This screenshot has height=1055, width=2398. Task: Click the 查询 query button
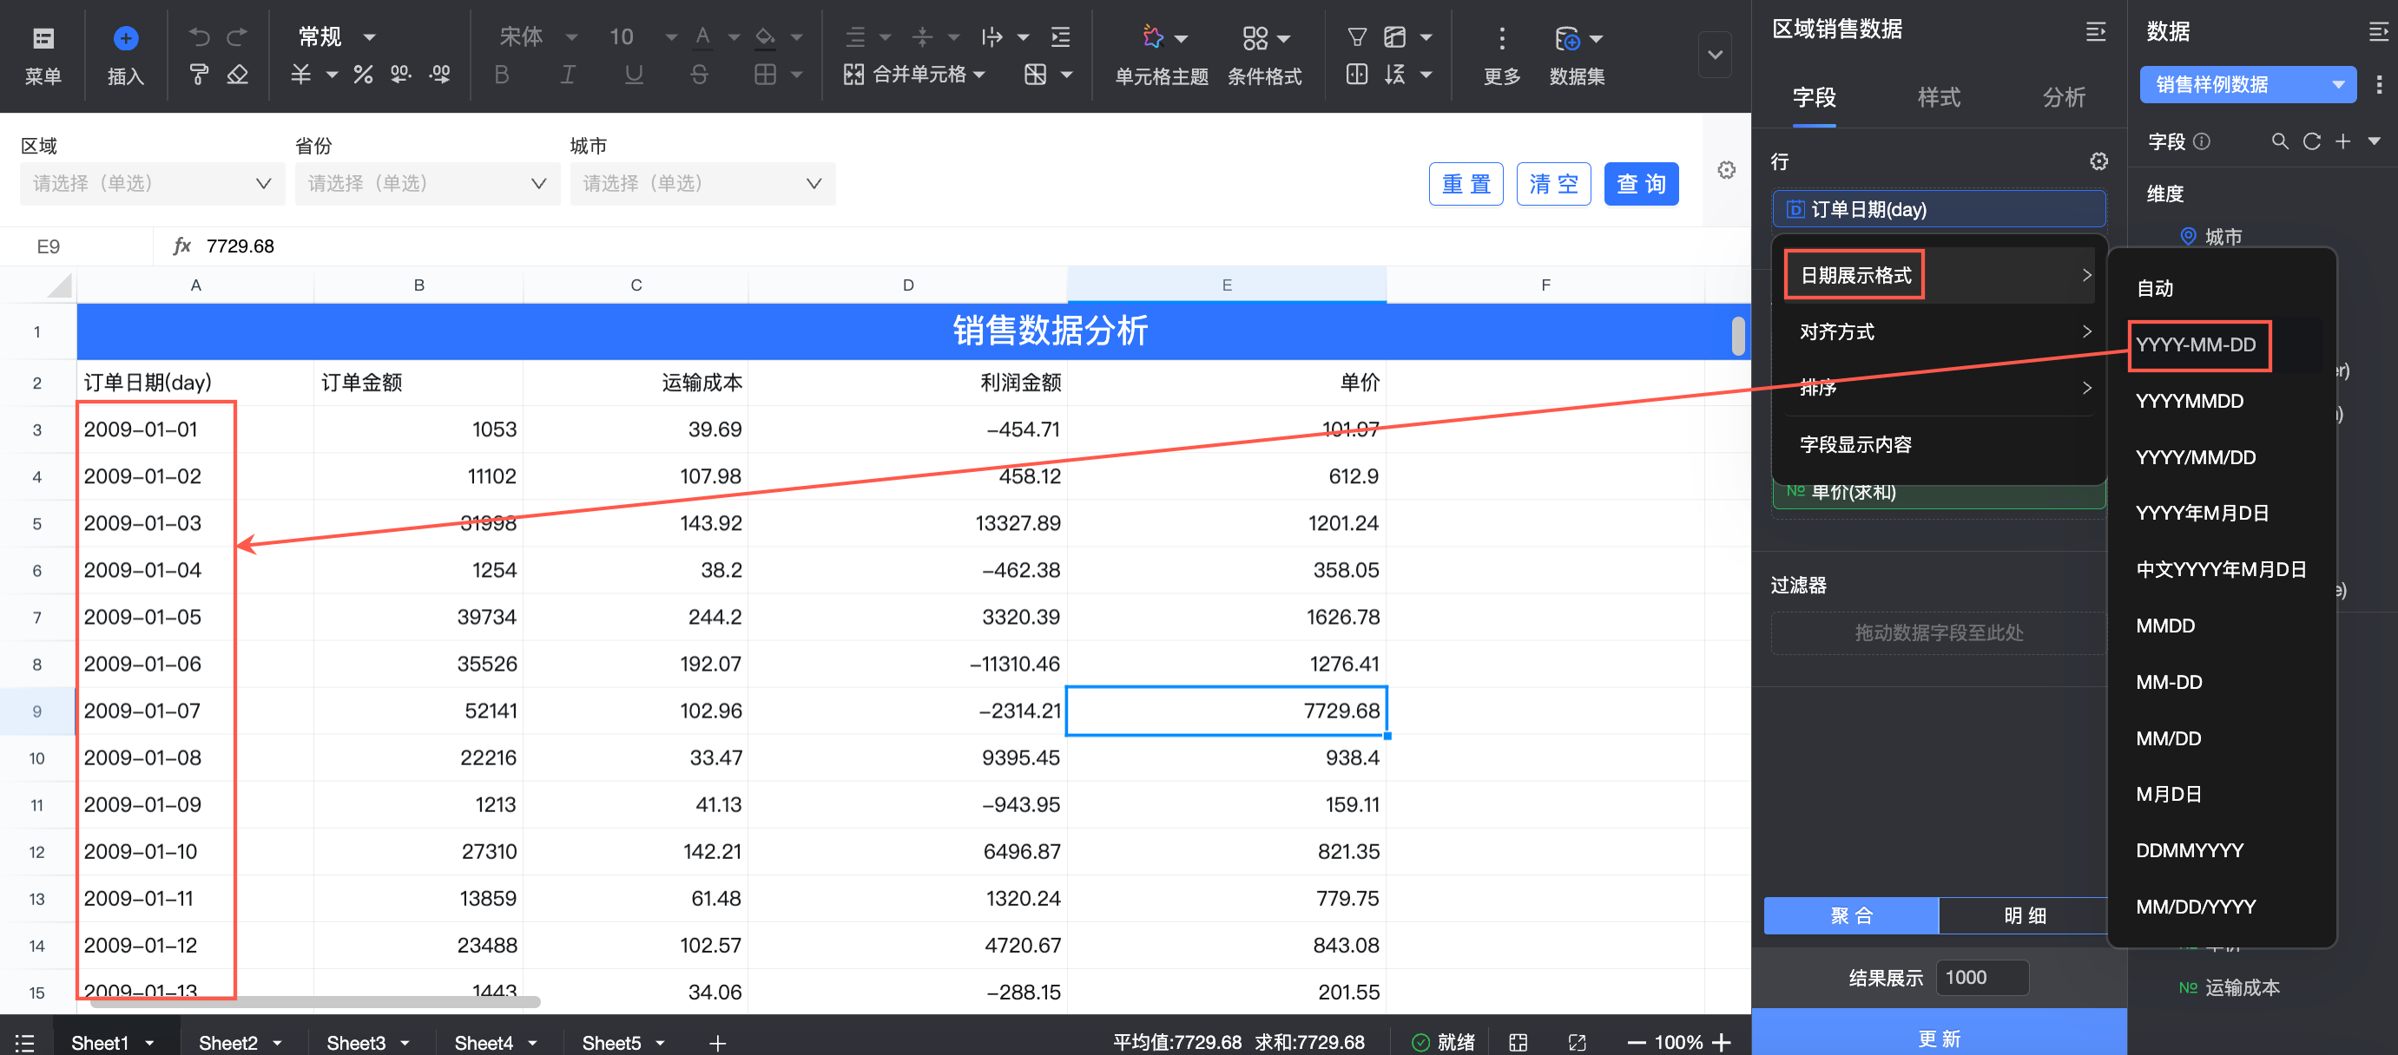point(1640,183)
